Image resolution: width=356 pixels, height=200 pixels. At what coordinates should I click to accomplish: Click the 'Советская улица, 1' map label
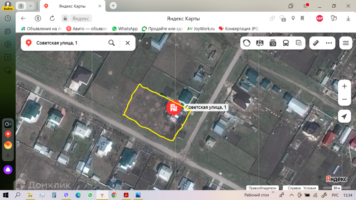206,107
